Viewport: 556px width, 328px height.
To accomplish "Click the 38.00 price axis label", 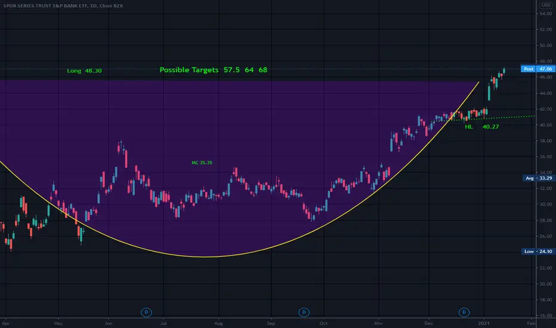I will click(x=546, y=141).
